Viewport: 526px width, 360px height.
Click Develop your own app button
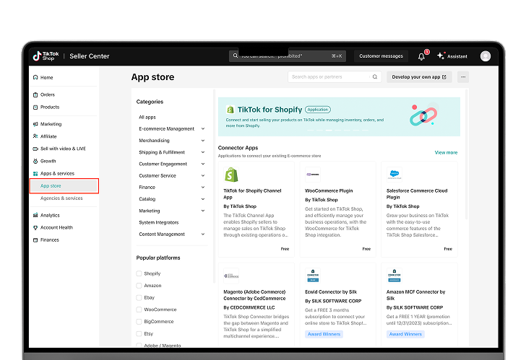pyautogui.click(x=419, y=76)
